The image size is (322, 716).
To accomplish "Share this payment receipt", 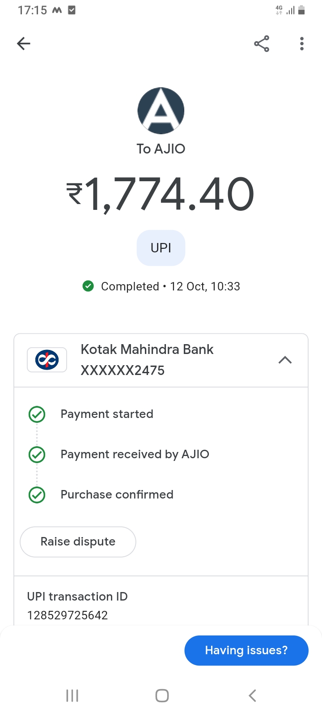I will pos(262,43).
